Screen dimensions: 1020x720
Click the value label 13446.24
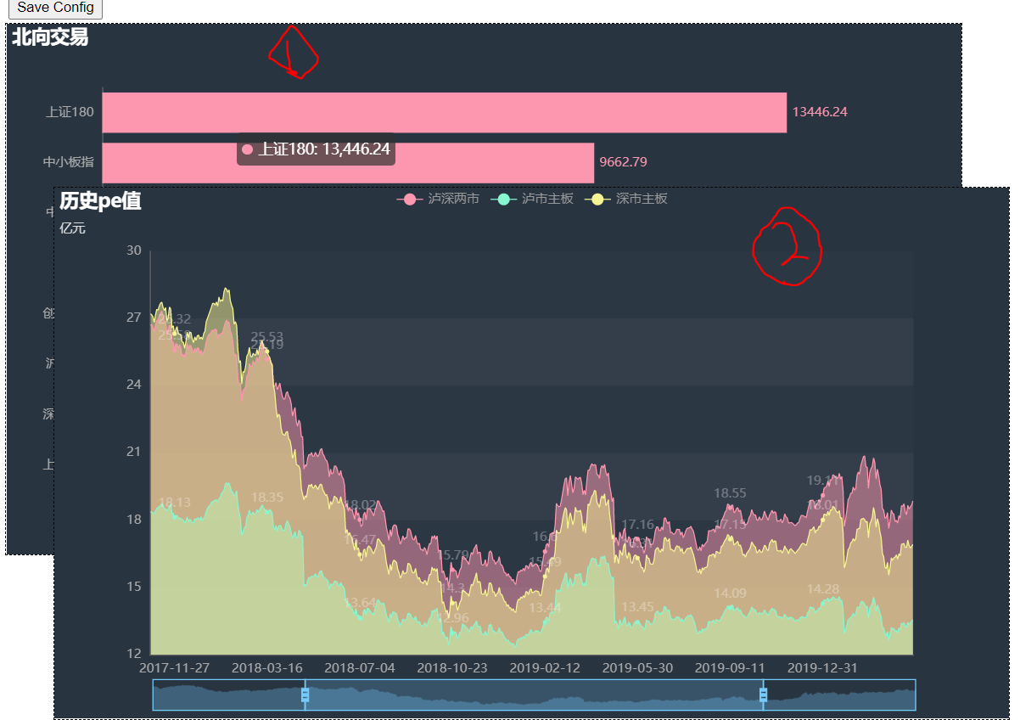(x=818, y=111)
